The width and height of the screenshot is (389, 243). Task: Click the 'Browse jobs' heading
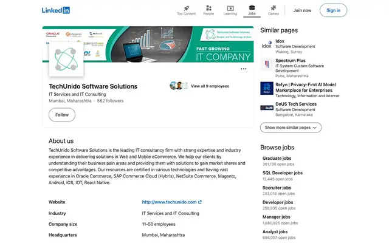coord(277,147)
